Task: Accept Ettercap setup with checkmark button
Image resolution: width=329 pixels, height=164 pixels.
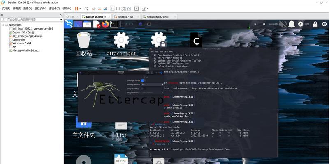Action: tap(148, 73)
